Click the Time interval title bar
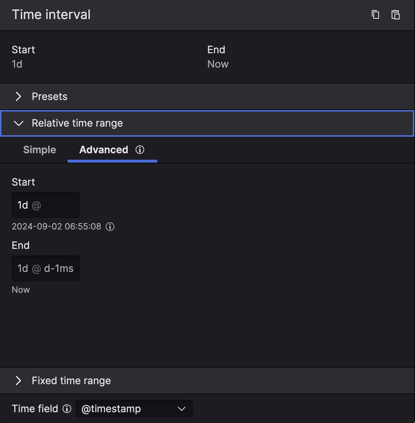This screenshot has height=423, width=415. click(x=51, y=14)
